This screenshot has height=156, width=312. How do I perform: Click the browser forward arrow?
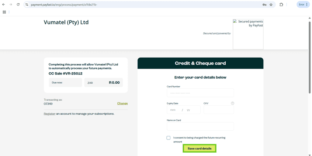pyautogui.click(x=11, y=4)
